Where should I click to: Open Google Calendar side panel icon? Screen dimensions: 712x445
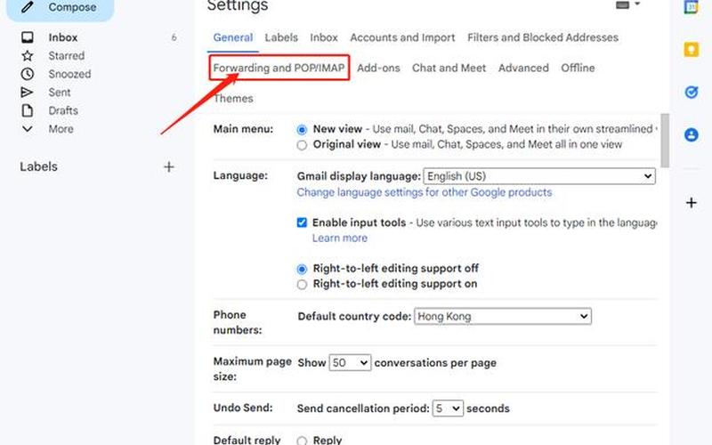coord(692,7)
